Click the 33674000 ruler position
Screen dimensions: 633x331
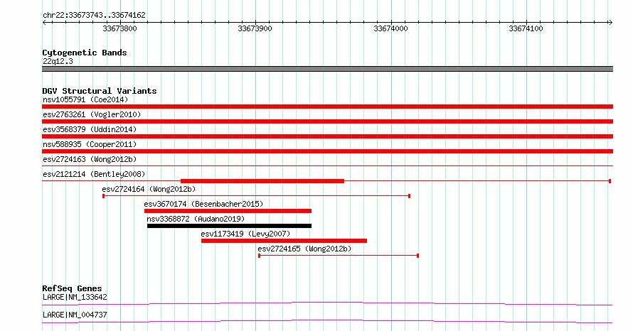point(390,28)
